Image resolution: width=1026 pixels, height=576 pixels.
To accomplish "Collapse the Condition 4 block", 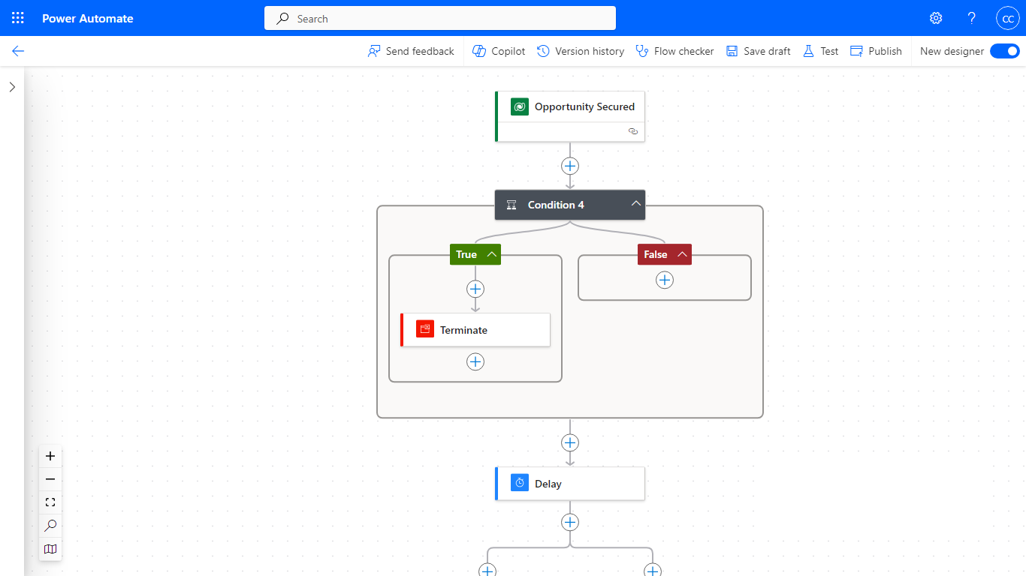I will (x=635, y=204).
